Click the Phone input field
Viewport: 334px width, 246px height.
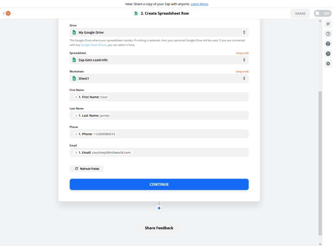pos(159,134)
